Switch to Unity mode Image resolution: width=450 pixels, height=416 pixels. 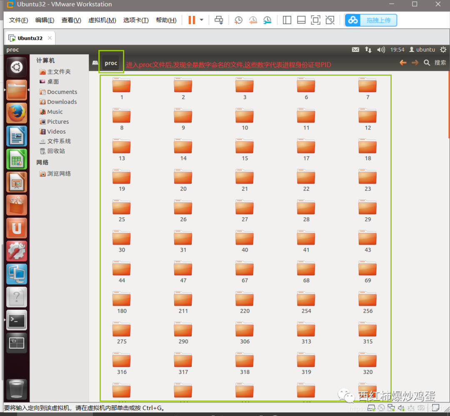pos(330,20)
